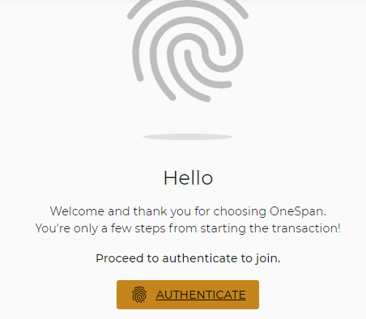The width and height of the screenshot is (366, 319).
Task: Click the word "choosing" in welcome line
Action: [x=240, y=211]
